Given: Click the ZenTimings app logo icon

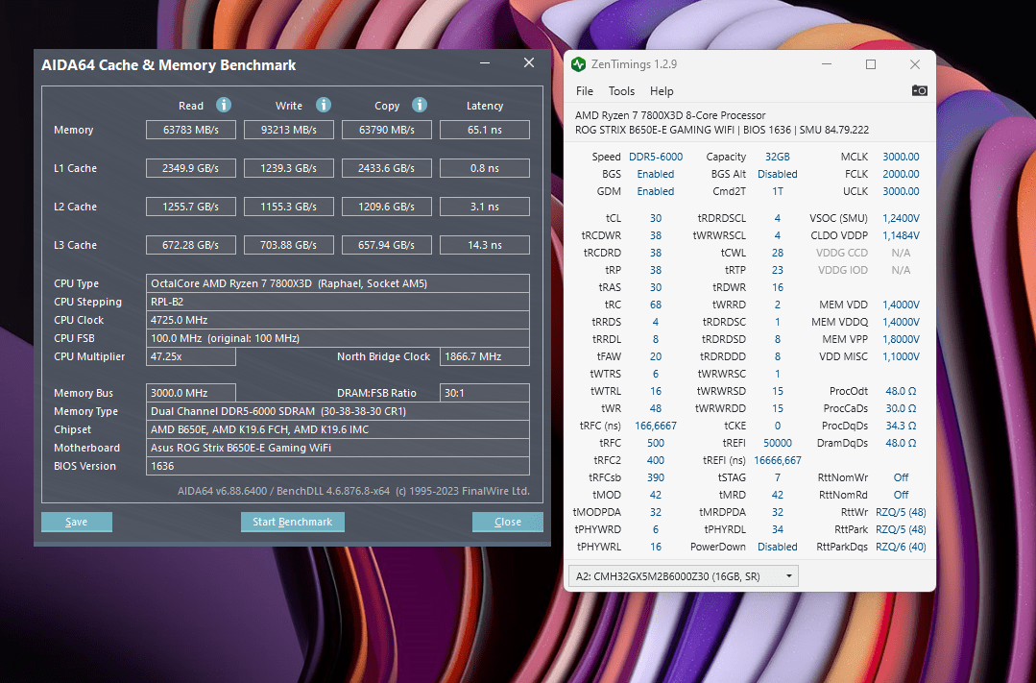Looking at the screenshot, I should pyautogui.click(x=579, y=64).
